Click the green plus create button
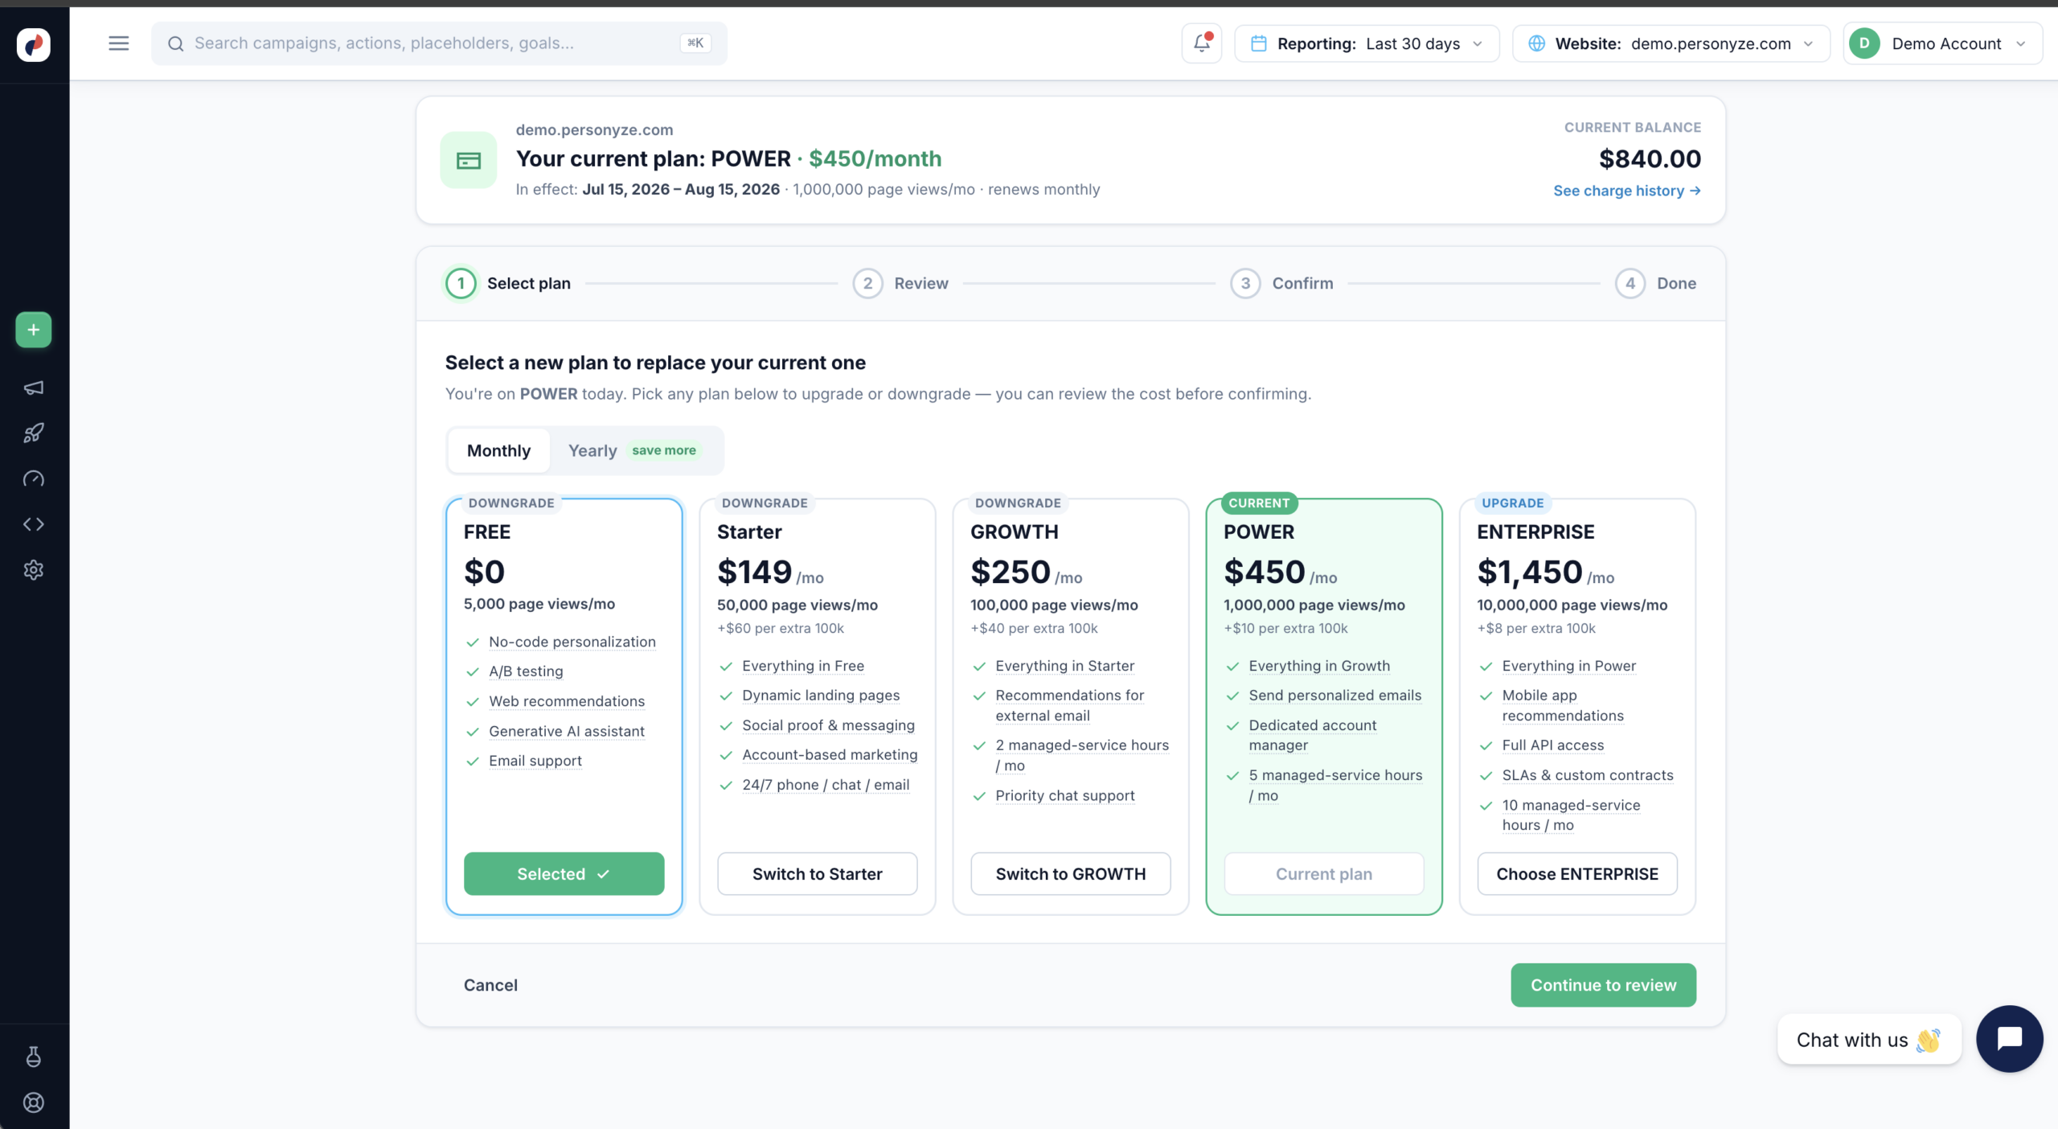 pos(34,330)
